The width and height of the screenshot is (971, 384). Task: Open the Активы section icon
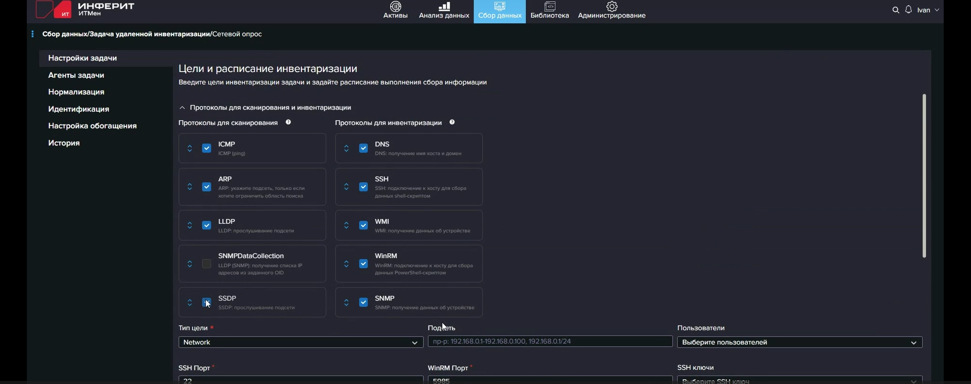coord(395,7)
